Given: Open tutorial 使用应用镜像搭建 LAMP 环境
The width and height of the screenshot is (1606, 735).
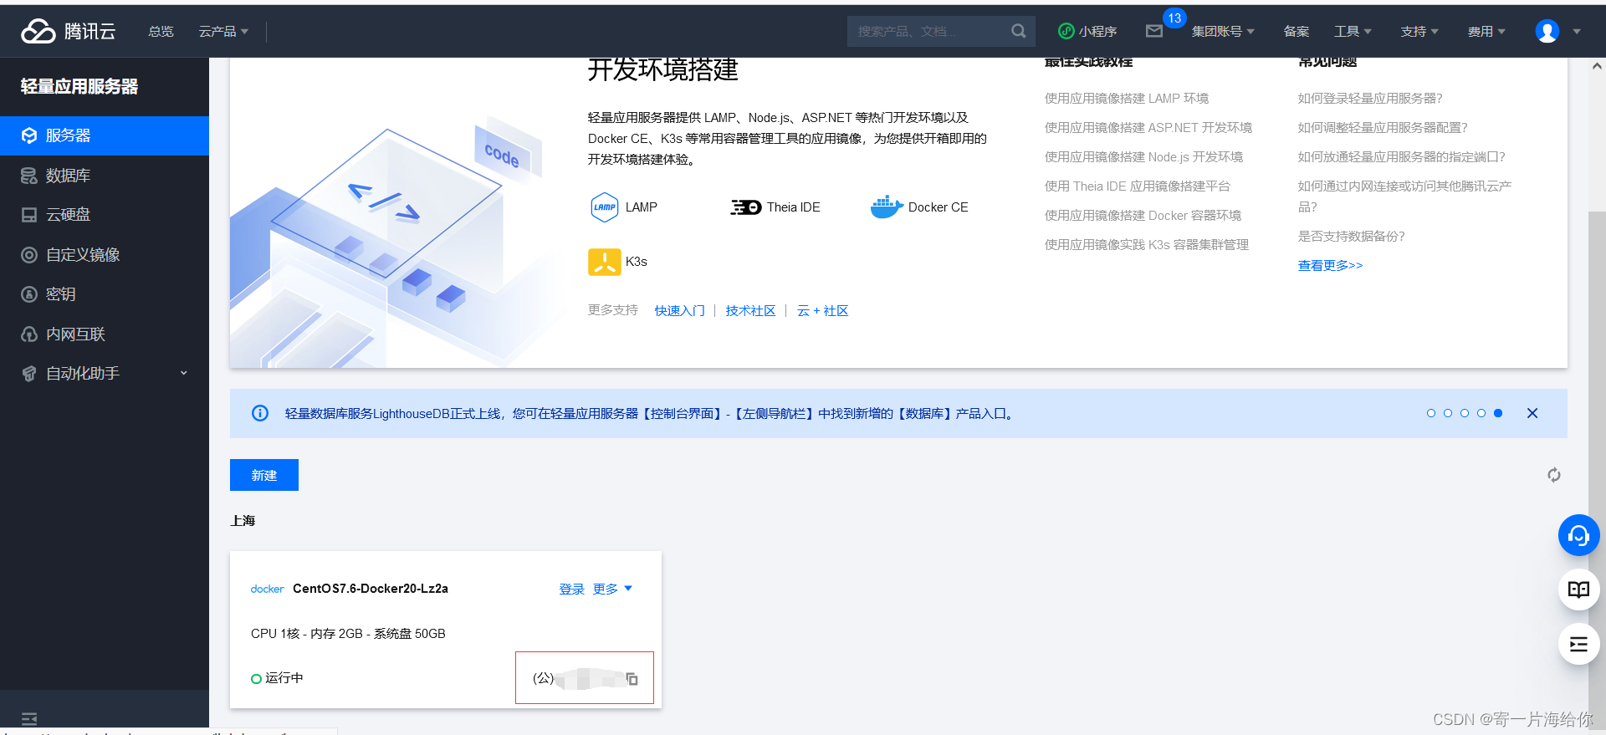Looking at the screenshot, I should pos(1126,98).
